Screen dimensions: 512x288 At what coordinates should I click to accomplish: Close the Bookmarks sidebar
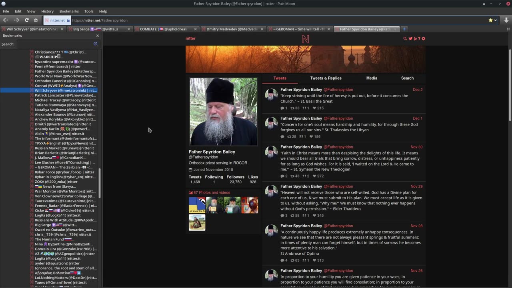(97, 36)
